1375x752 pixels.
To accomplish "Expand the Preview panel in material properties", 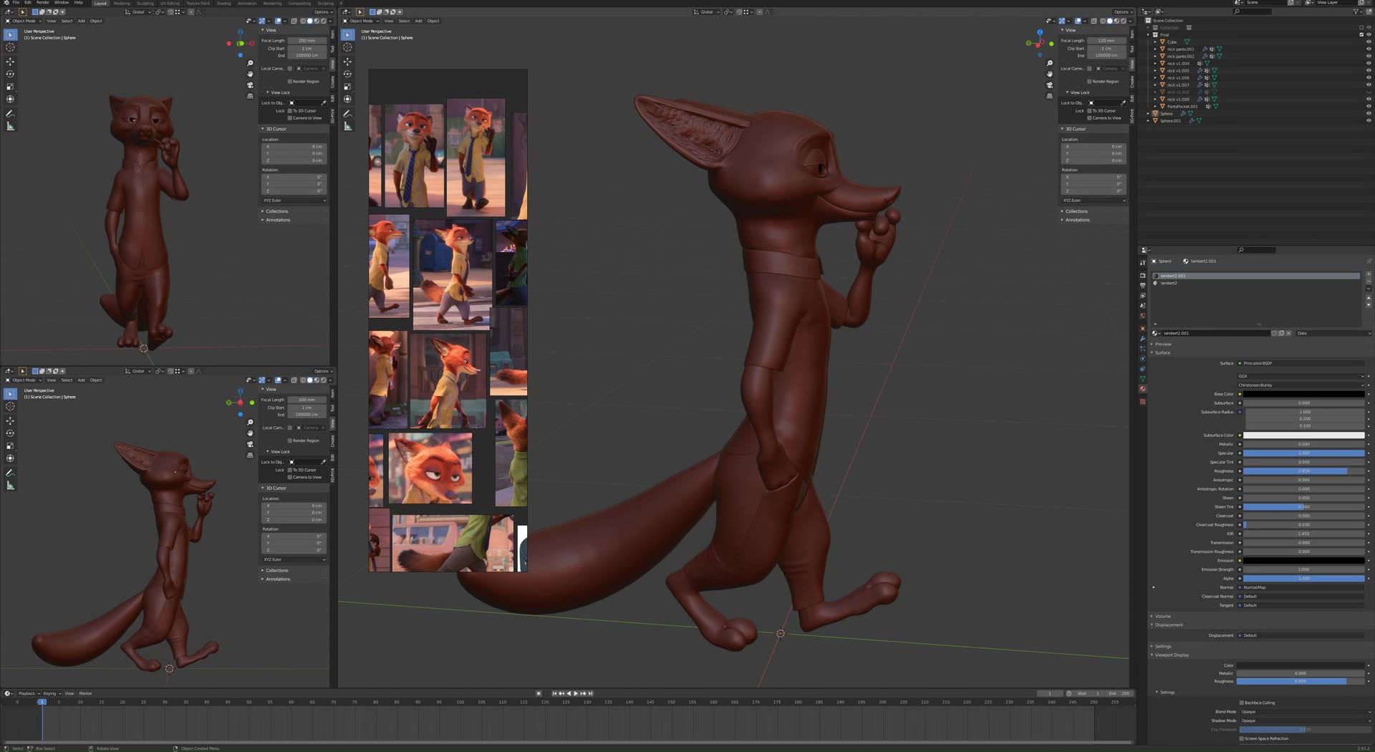I will pyautogui.click(x=1163, y=344).
